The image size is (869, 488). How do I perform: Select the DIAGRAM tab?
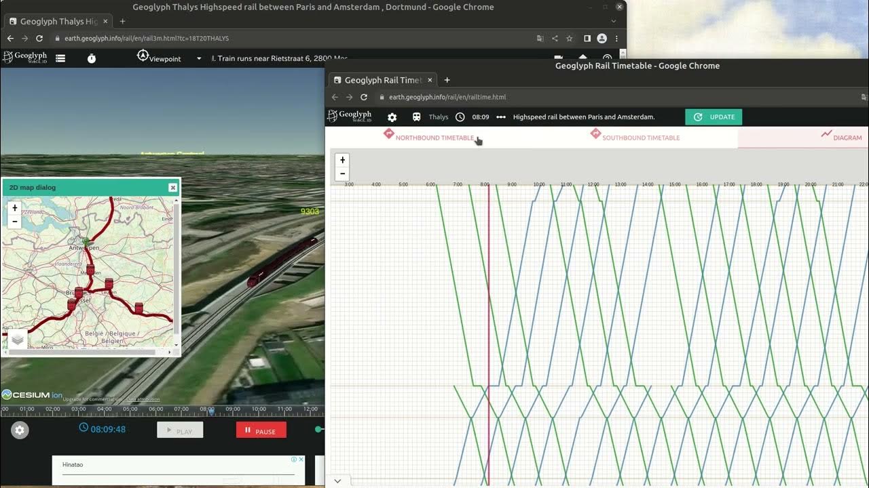[x=842, y=136]
